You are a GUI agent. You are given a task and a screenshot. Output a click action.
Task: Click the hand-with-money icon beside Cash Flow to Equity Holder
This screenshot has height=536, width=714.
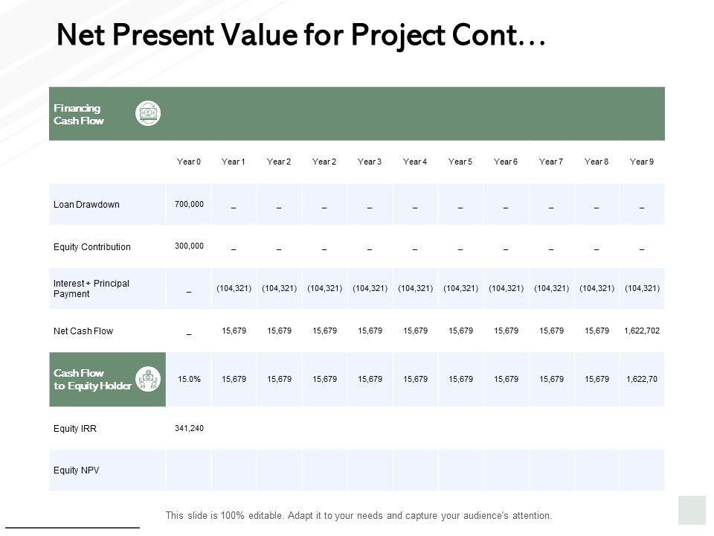pyautogui.click(x=148, y=379)
